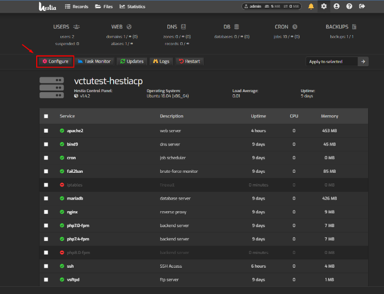The height and width of the screenshot is (294, 384).
Task: Open the Task Monitor button
Action: [x=94, y=61]
